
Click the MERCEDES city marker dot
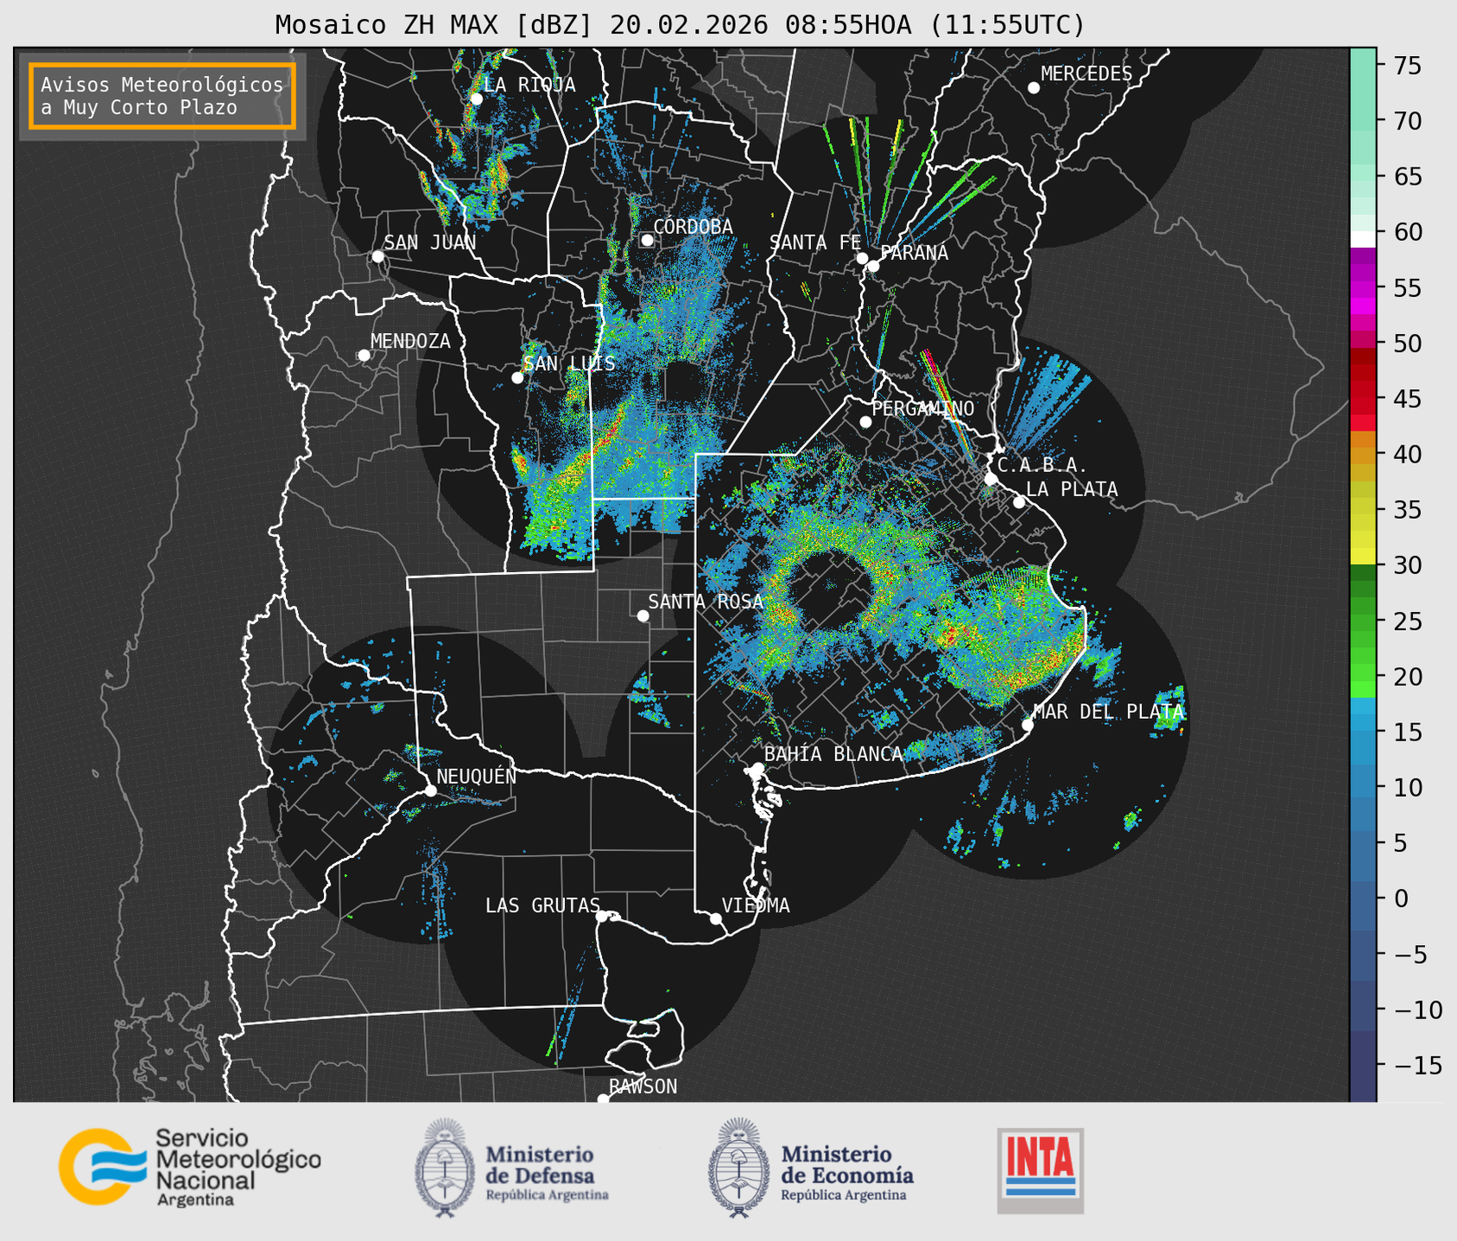(1034, 88)
